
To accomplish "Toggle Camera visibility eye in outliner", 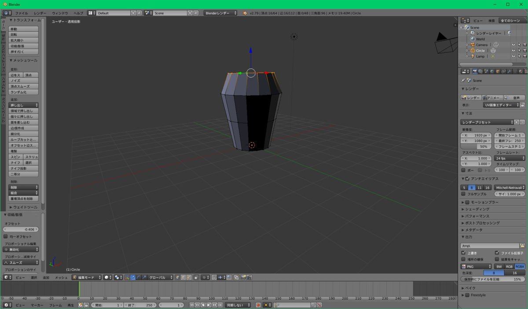I will pos(513,44).
